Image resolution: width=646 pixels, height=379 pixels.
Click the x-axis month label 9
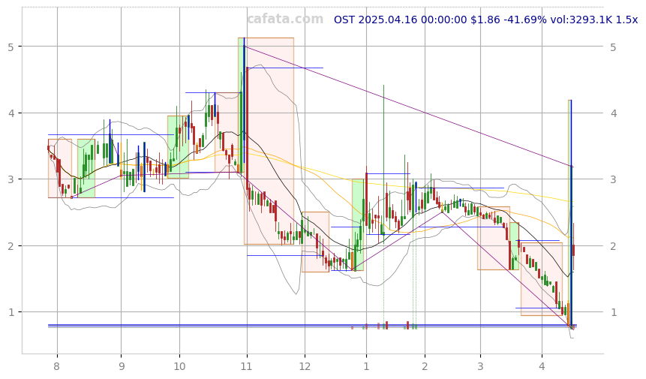coord(121,366)
